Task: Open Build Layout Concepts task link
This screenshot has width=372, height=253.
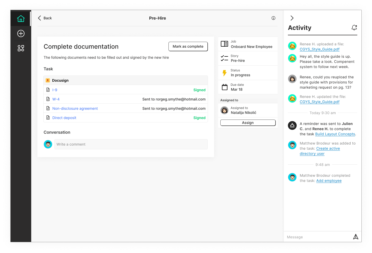Action: click(x=335, y=134)
